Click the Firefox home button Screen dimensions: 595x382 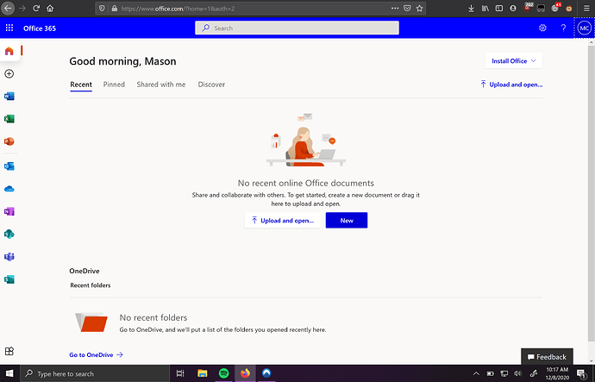[x=50, y=8]
